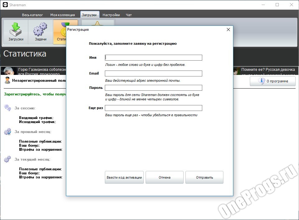This screenshot has height=220, width=299.
Task: Click the Незарегистрированный пользователь label
Action: click(39, 80)
